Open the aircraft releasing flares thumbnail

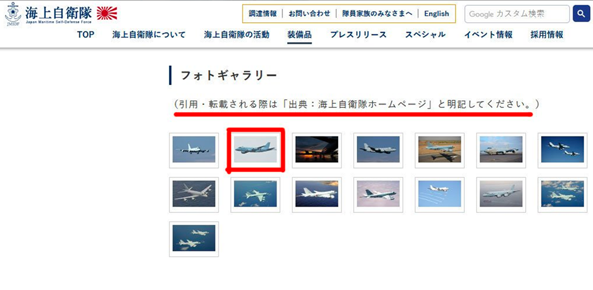click(x=439, y=194)
